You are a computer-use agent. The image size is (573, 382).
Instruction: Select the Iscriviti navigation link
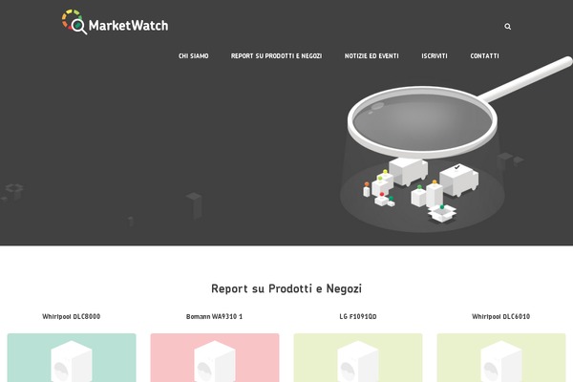tap(435, 56)
